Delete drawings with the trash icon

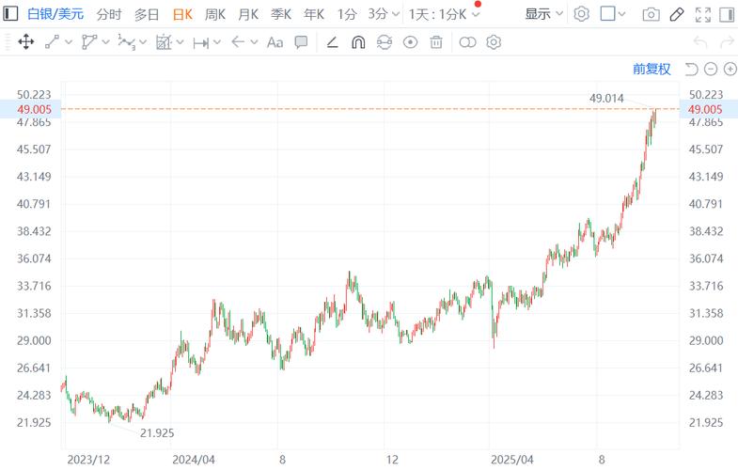coord(436,42)
